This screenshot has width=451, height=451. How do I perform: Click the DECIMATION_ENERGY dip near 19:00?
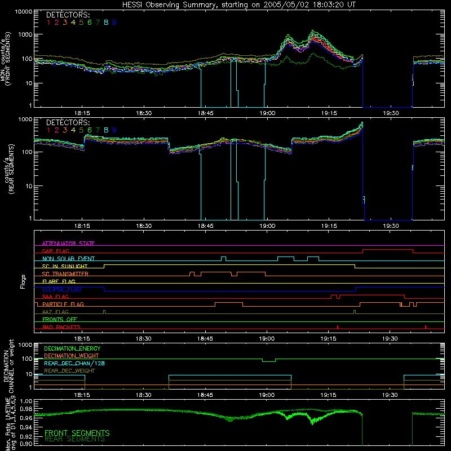[269, 360]
